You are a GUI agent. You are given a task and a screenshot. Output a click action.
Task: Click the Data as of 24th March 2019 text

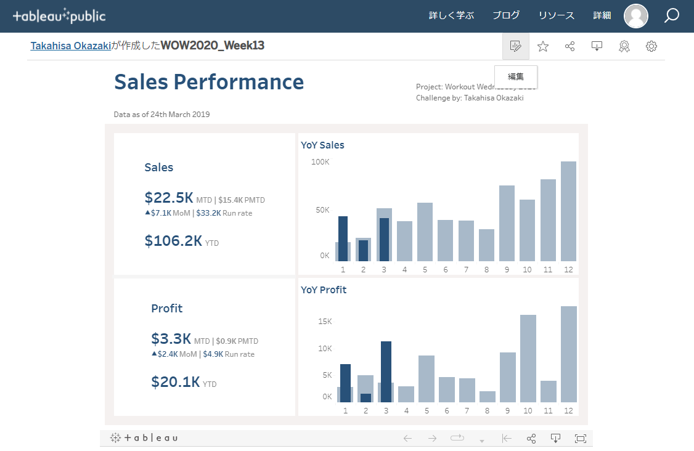pyautogui.click(x=161, y=114)
